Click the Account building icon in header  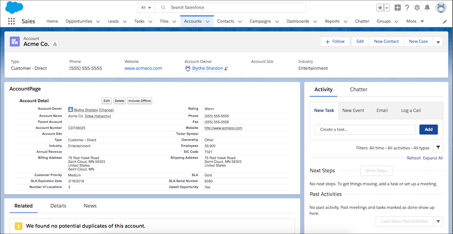15,41
